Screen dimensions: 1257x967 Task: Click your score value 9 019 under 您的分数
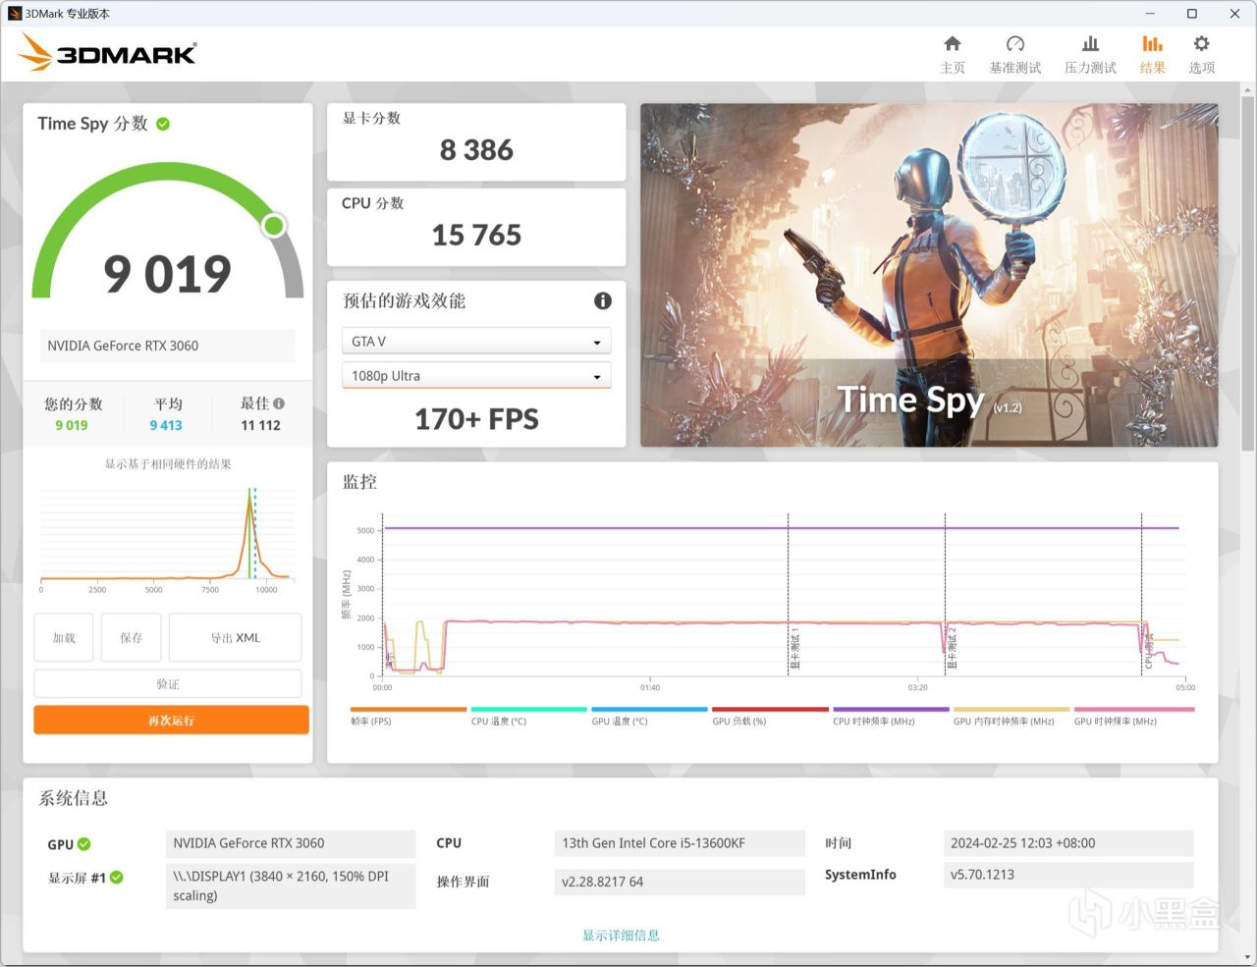click(x=72, y=425)
